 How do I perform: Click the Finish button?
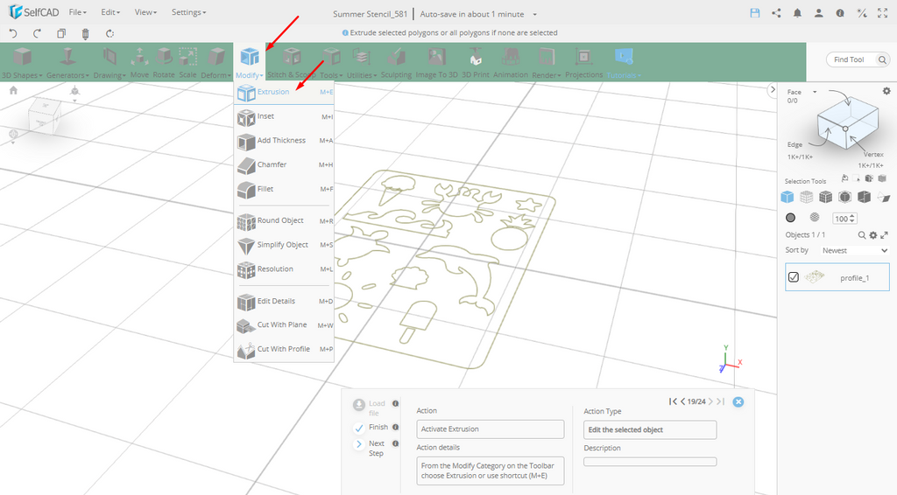(x=371, y=427)
